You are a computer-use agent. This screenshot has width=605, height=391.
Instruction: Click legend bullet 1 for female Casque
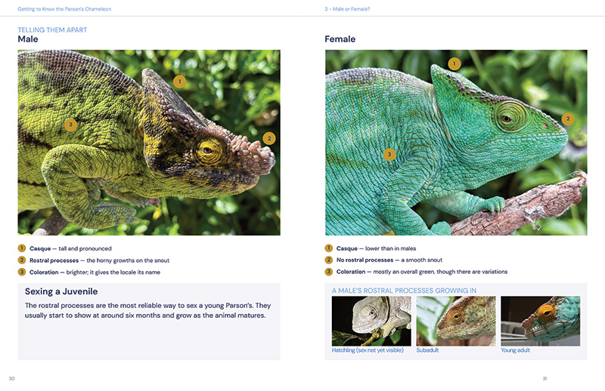pyautogui.click(x=329, y=248)
